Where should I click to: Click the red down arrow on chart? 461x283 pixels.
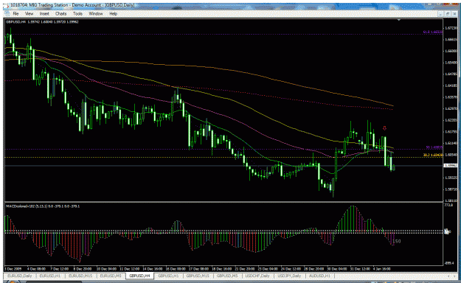[384, 128]
